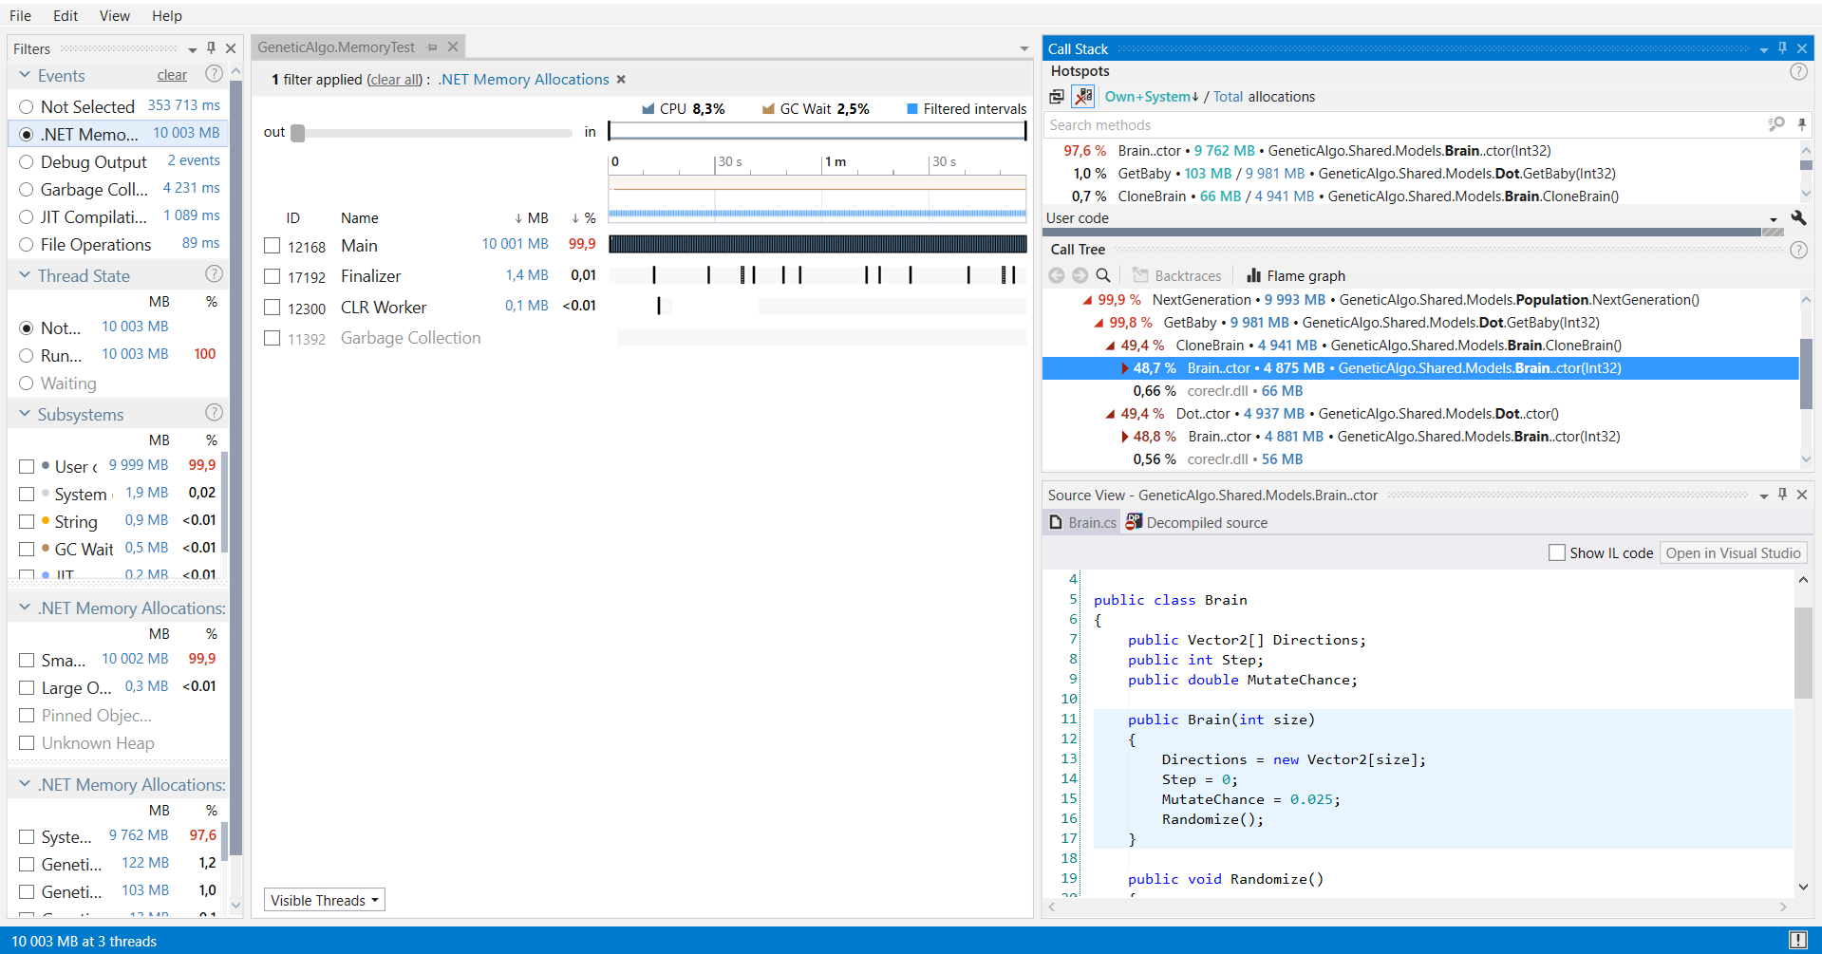Image resolution: width=1822 pixels, height=954 pixels.
Task: Click the status bar notification icon
Action: point(1798,940)
